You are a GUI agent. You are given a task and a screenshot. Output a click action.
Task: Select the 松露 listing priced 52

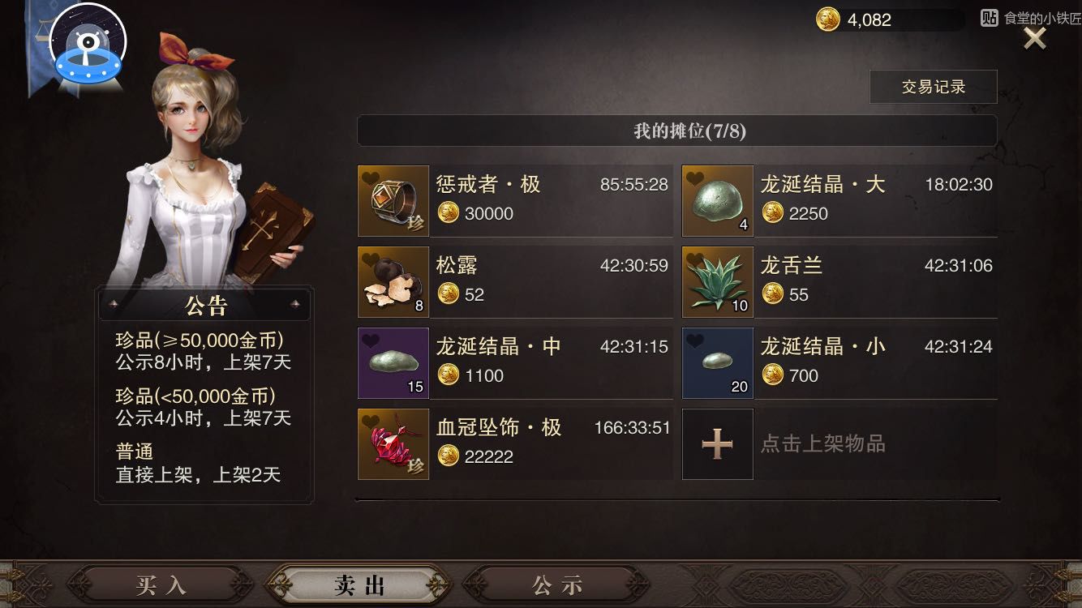pyautogui.click(x=515, y=282)
